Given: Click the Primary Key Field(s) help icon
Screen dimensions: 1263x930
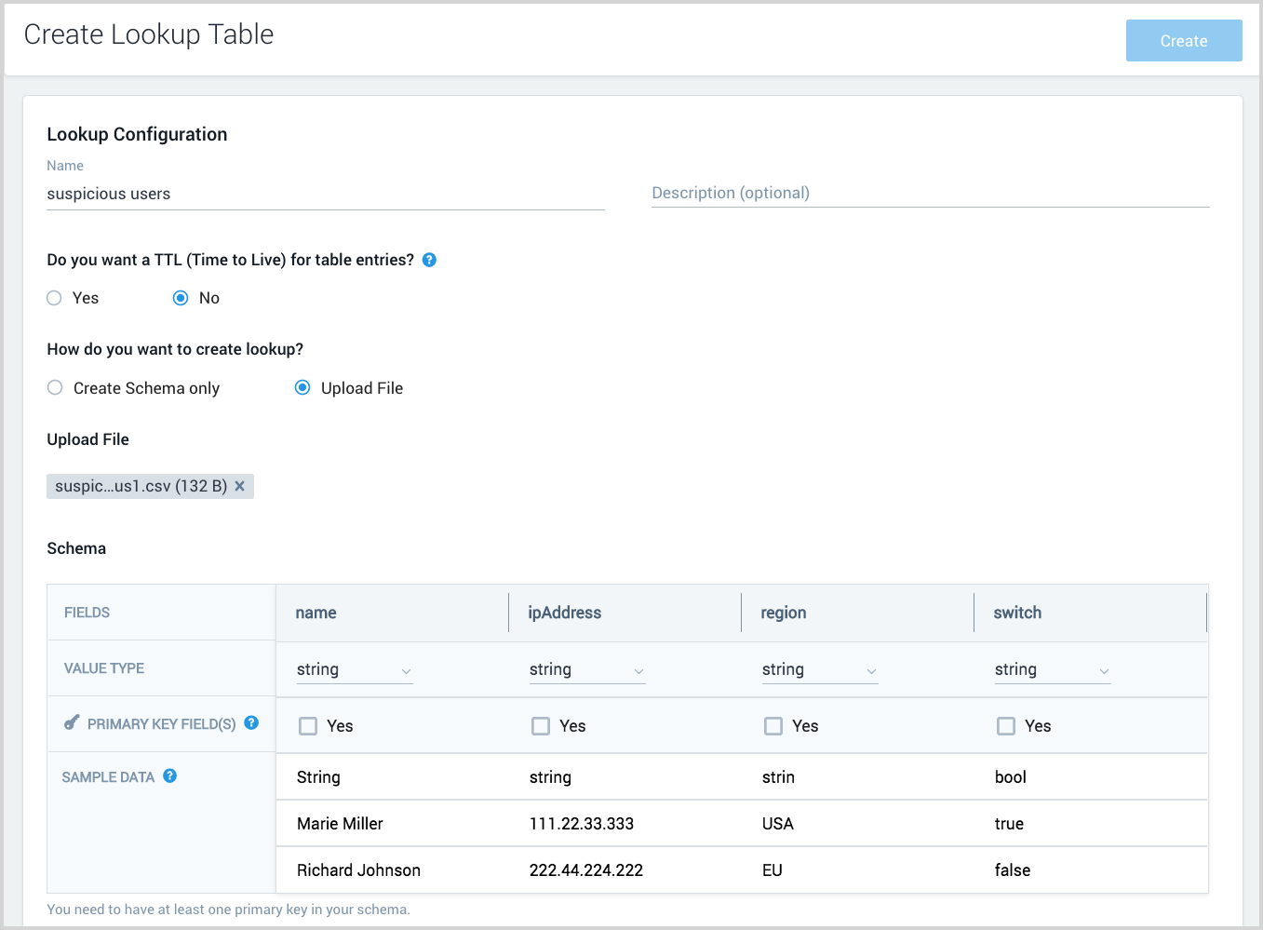Looking at the screenshot, I should coord(251,723).
